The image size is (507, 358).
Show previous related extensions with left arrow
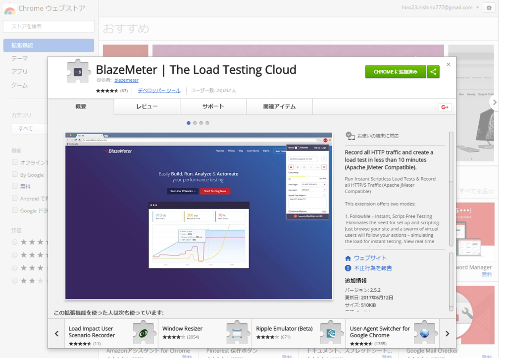[x=56, y=333]
